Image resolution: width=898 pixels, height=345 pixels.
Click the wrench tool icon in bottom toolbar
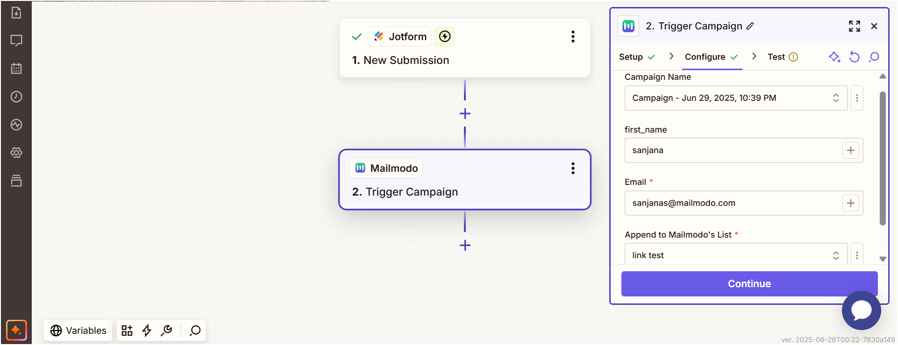coord(166,331)
